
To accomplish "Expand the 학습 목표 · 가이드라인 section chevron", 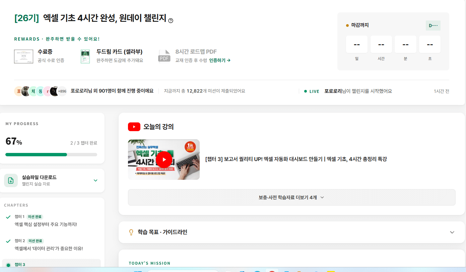I will pyautogui.click(x=452, y=232).
